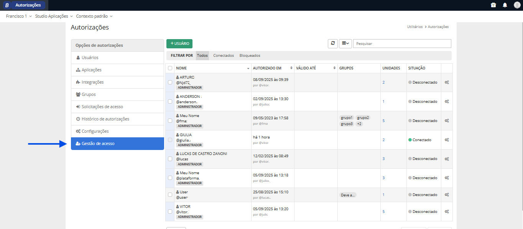Screen dimensions: 523x229
Task: Go to Utilitários breadcrumb link
Action: coord(414,27)
